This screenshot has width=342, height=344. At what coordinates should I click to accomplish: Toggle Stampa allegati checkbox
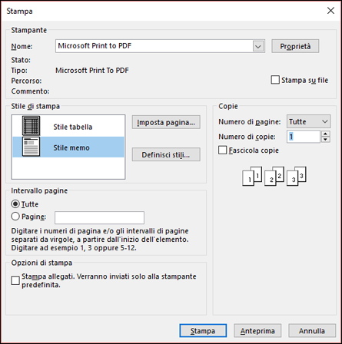(x=15, y=280)
